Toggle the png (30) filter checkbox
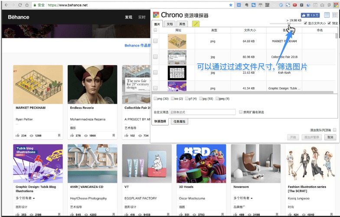This screenshot has width=340, height=217. pos(155,99)
